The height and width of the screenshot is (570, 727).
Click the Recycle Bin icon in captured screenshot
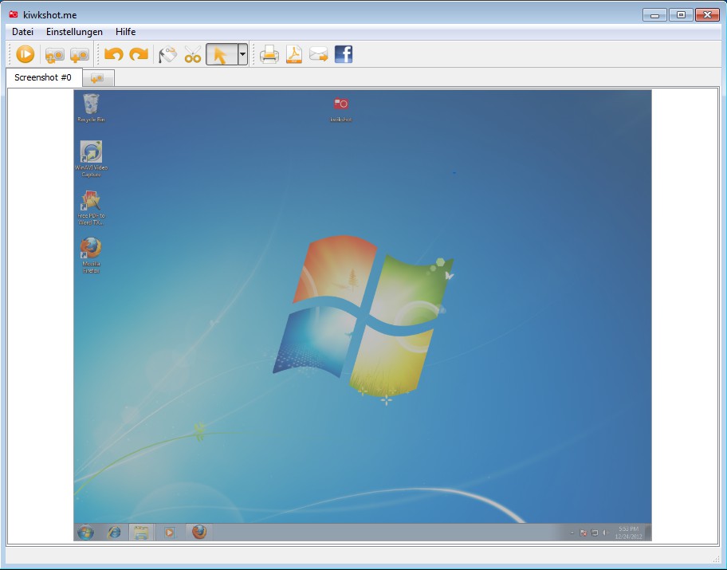pyautogui.click(x=91, y=108)
